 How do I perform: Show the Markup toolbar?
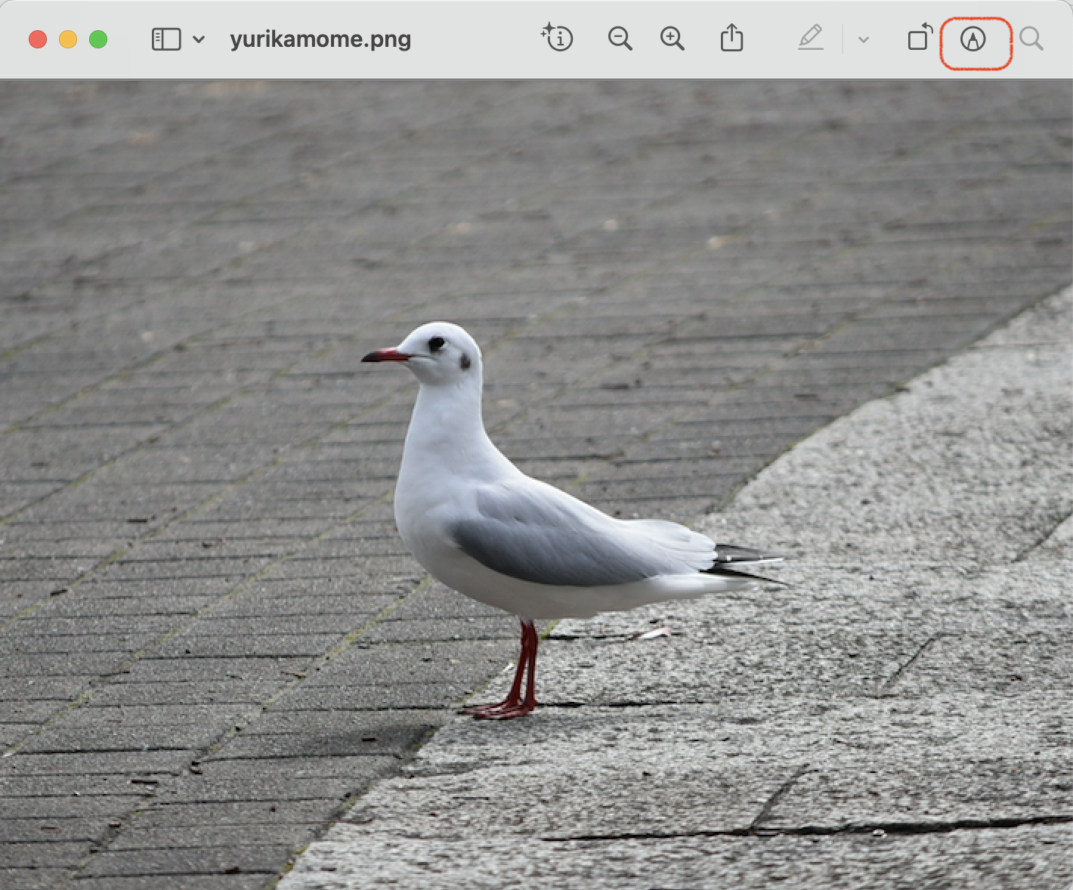click(x=973, y=39)
